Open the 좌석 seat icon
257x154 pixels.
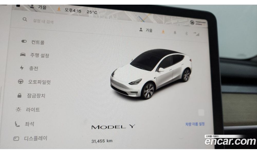tap(17, 124)
